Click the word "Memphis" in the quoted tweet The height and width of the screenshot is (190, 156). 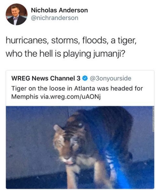pos(25,97)
